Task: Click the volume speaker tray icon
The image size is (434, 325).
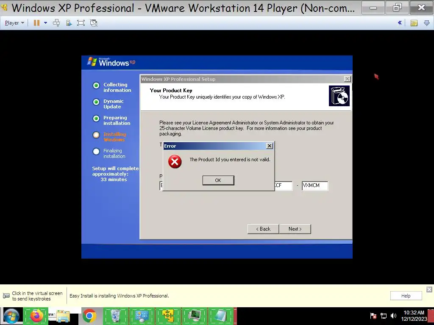Action: pos(393,316)
